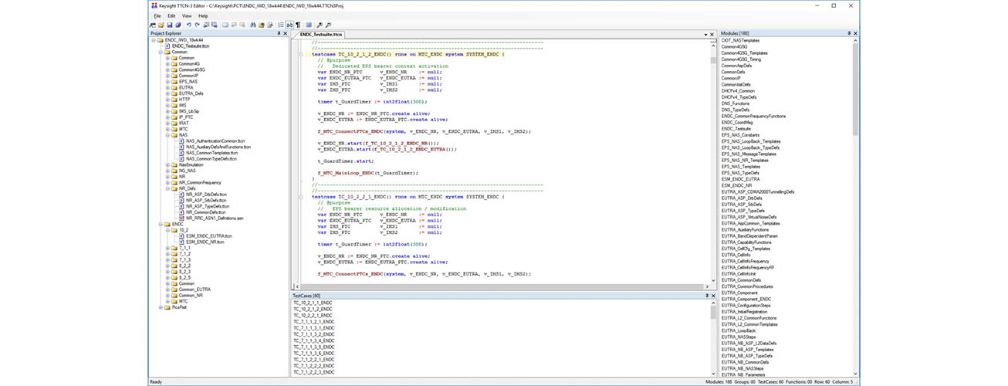Collapse the NR_Defs folder node

tap(167, 188)
